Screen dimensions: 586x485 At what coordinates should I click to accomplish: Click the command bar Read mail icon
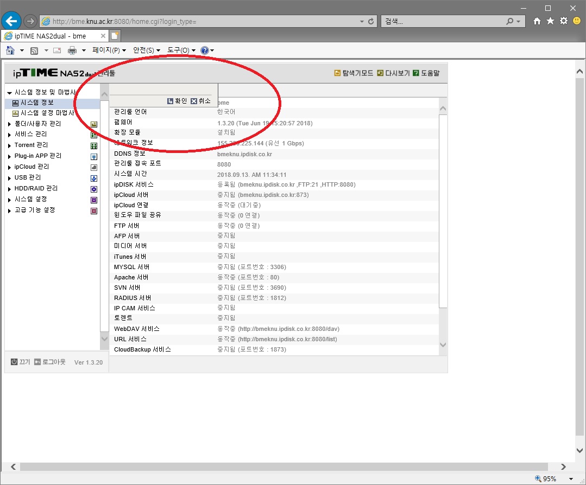click(57, 50)
